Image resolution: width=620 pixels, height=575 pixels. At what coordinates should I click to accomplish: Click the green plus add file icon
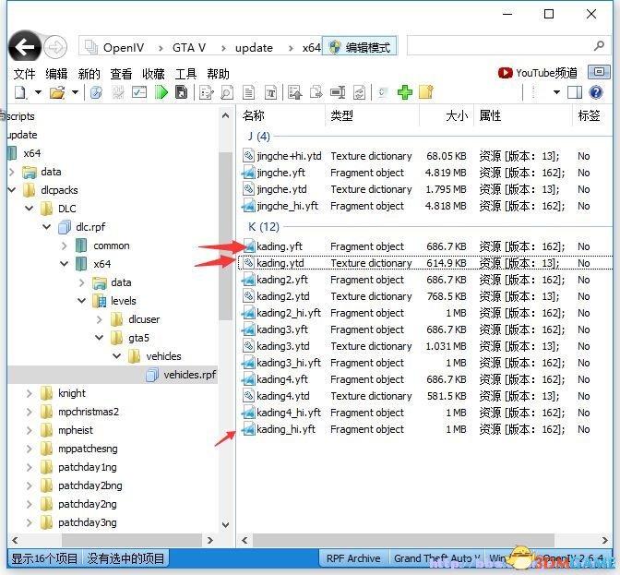[404, 92]
